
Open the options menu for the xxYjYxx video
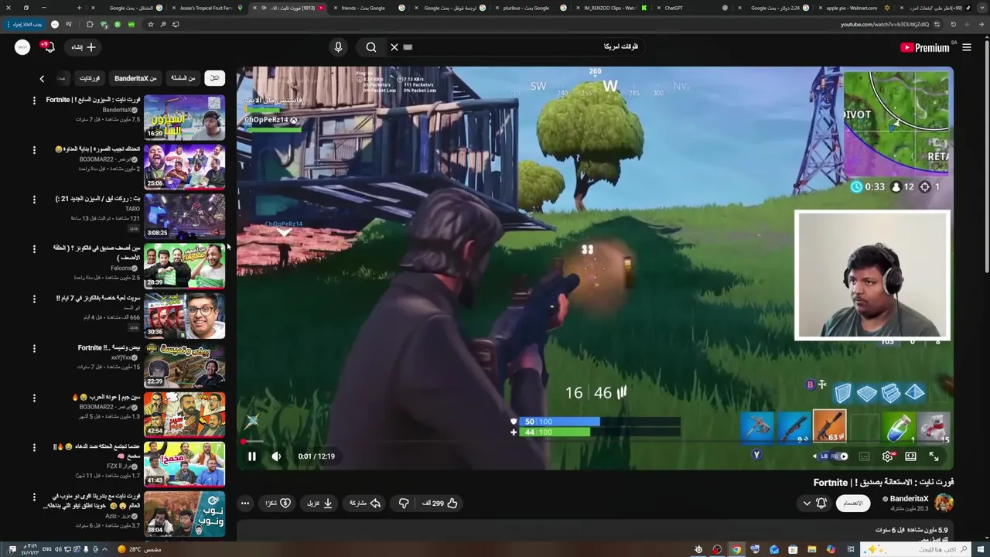pyautogui.click(x=34, y=348)
